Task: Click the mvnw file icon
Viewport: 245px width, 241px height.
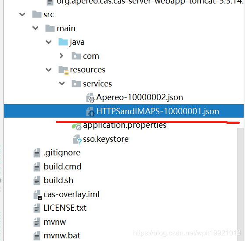Action: pyautogui.click(x=37, y=222)
